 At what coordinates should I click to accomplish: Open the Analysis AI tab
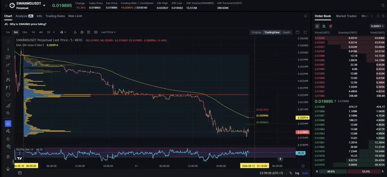pyautogui.click(x=24, y=16)
